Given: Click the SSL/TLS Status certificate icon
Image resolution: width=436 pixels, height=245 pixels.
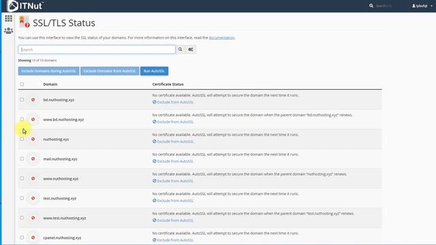Looking at the screenshot, I should (x=25, y=22).
